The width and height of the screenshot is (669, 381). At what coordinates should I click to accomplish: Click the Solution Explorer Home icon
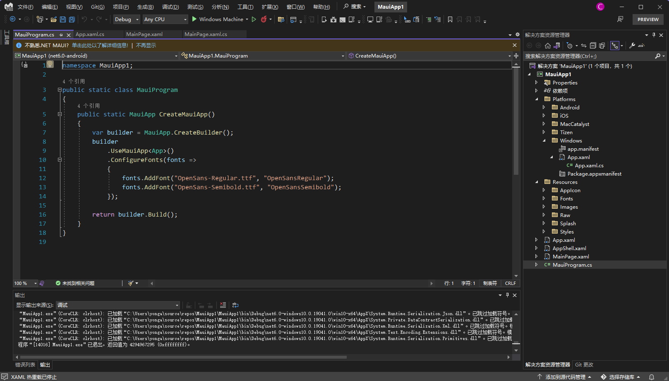pos(548,46)
